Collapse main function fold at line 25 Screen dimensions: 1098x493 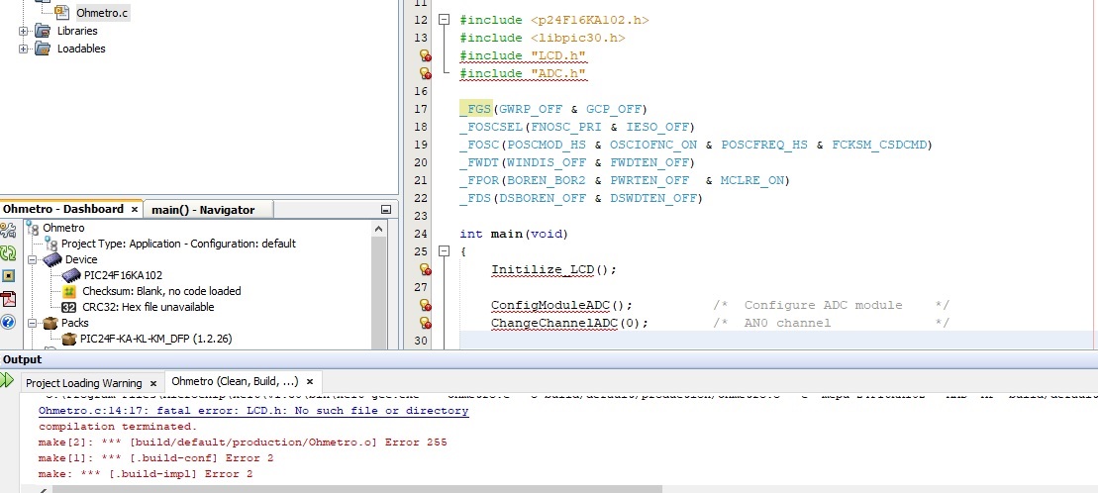[x=444, y=251]
